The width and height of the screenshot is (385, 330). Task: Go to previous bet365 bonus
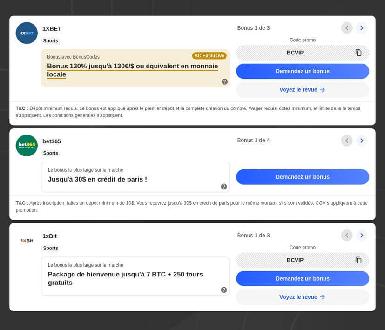pos(347,141)
